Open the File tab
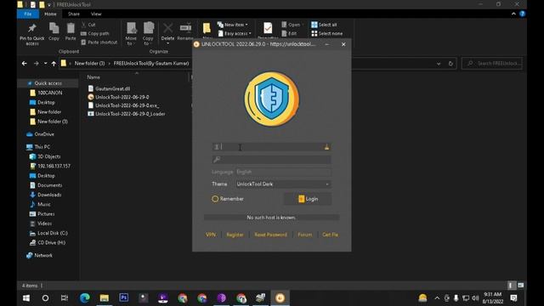 28,14
